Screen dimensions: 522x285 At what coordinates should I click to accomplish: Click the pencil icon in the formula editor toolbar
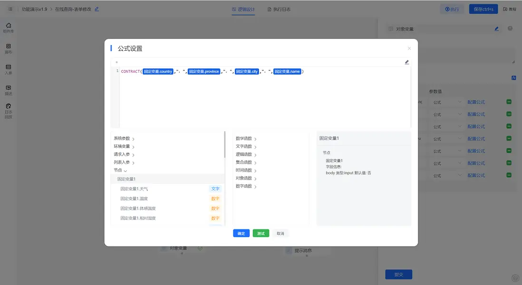406,62
